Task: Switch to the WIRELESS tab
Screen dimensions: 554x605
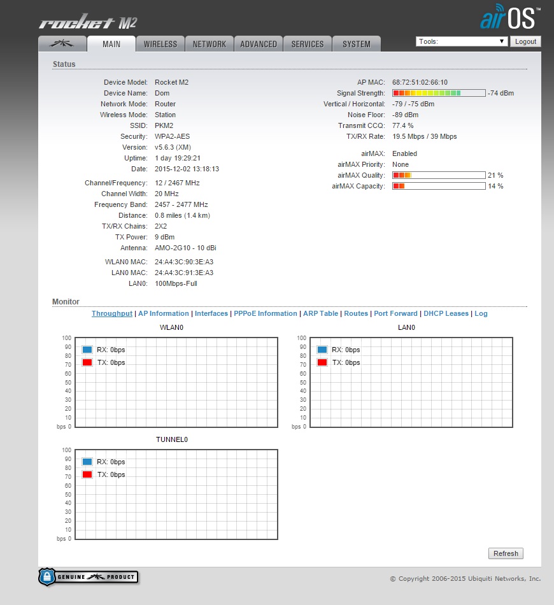Action: [160, 43]
